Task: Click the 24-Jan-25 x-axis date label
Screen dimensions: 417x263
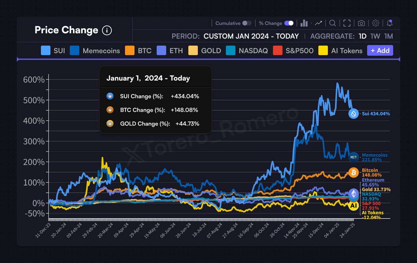Action: pos(347,230)
